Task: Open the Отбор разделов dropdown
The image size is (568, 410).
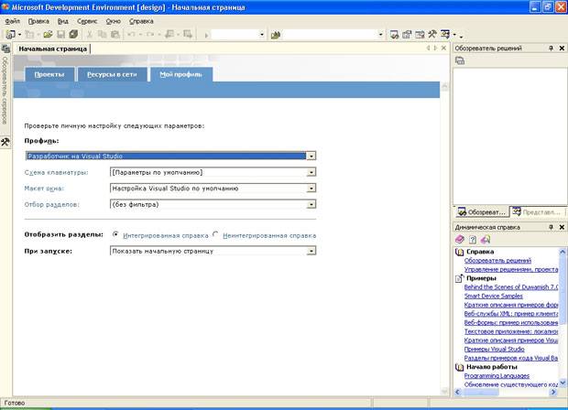Action: click(x=311, y=204)
